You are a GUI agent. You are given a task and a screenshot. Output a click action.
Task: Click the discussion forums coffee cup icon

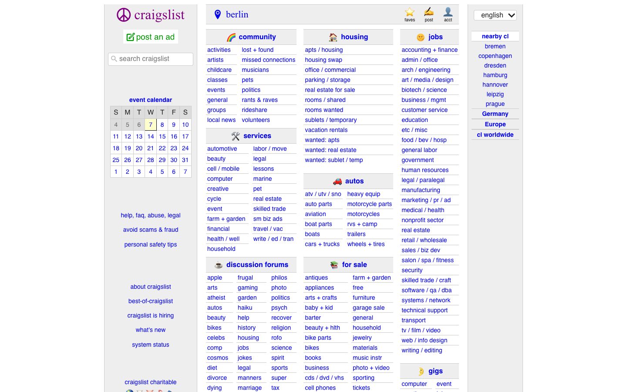coord(219,265)
